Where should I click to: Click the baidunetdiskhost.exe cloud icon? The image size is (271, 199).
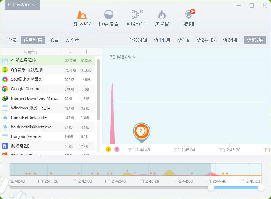point(5,127)
